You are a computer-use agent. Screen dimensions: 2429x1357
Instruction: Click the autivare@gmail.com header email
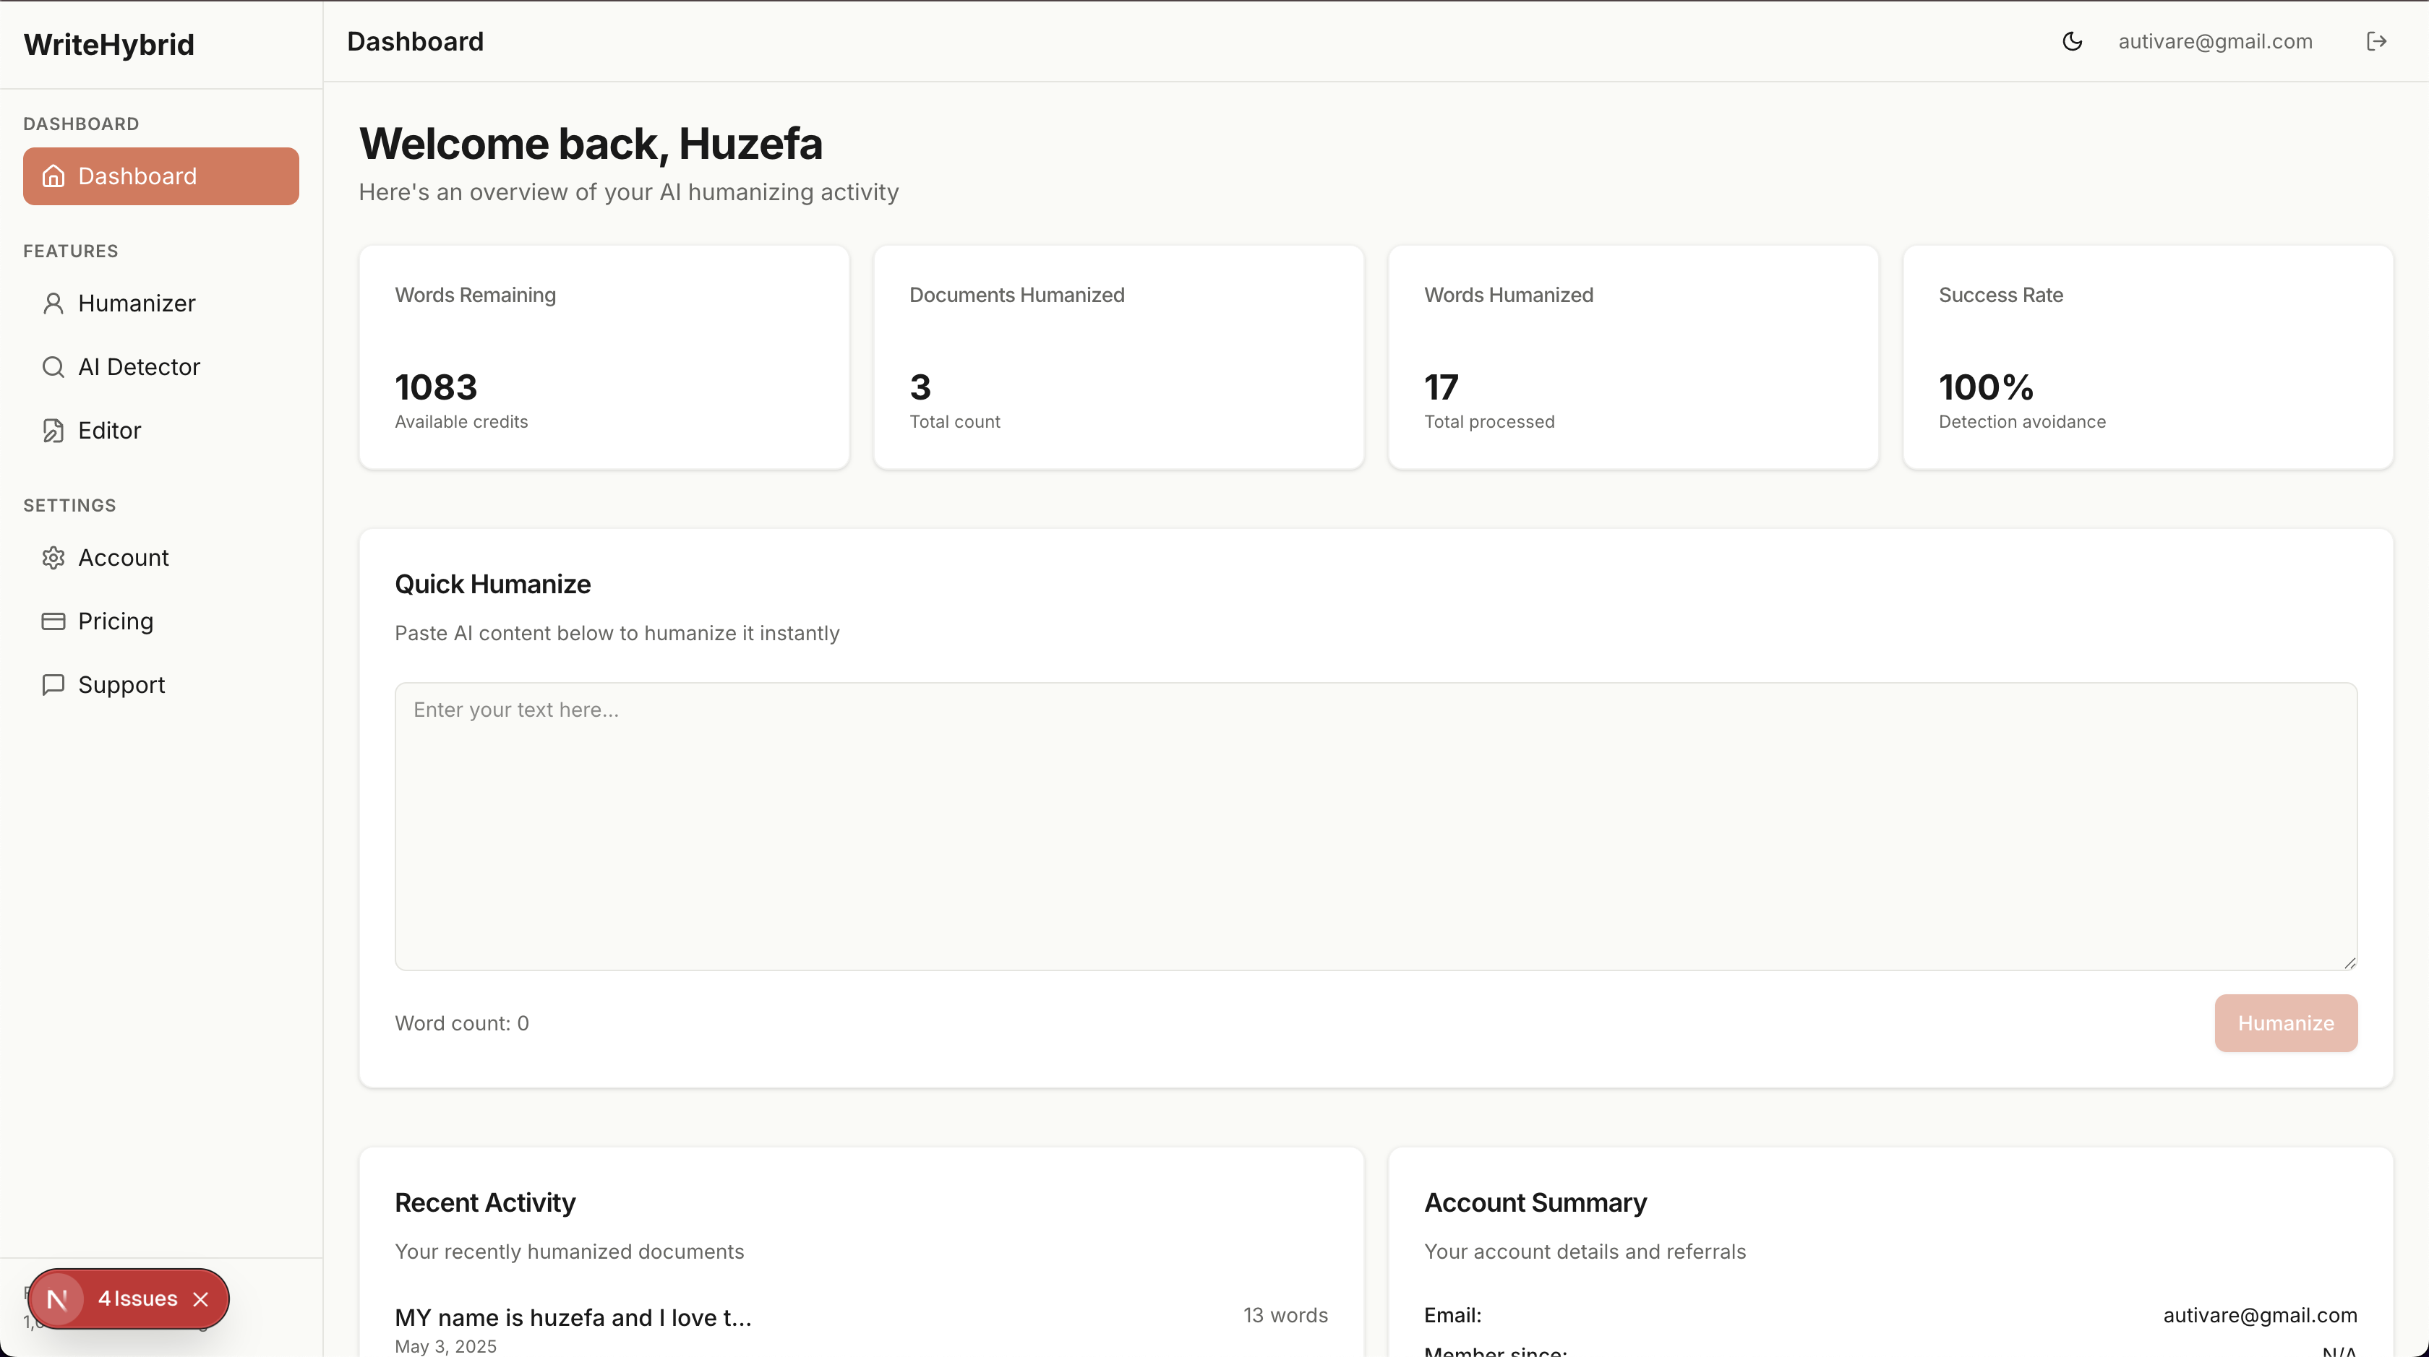coord(2215,41)
